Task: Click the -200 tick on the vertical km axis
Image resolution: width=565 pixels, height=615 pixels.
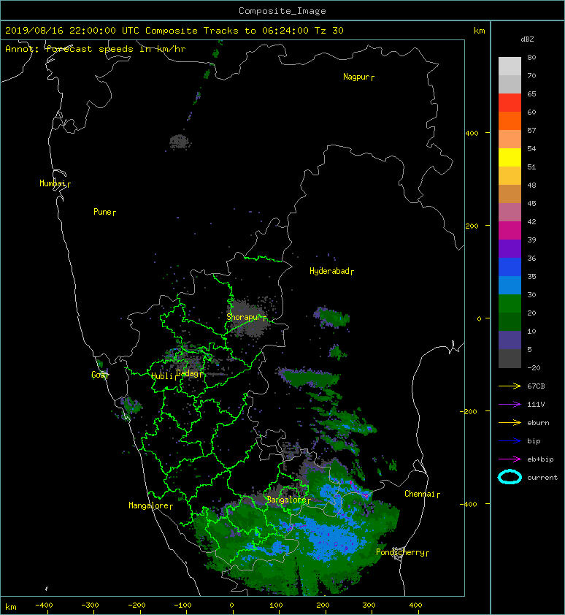Action: click(469, 411)
